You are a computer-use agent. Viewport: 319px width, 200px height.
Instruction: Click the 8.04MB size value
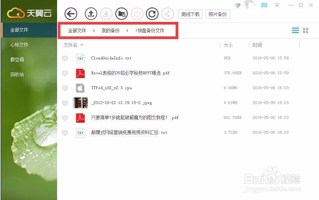point(230,88)
